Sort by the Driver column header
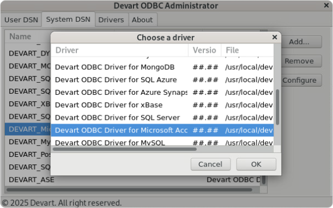This screenshot has width=333, height=208. [119, 50]
